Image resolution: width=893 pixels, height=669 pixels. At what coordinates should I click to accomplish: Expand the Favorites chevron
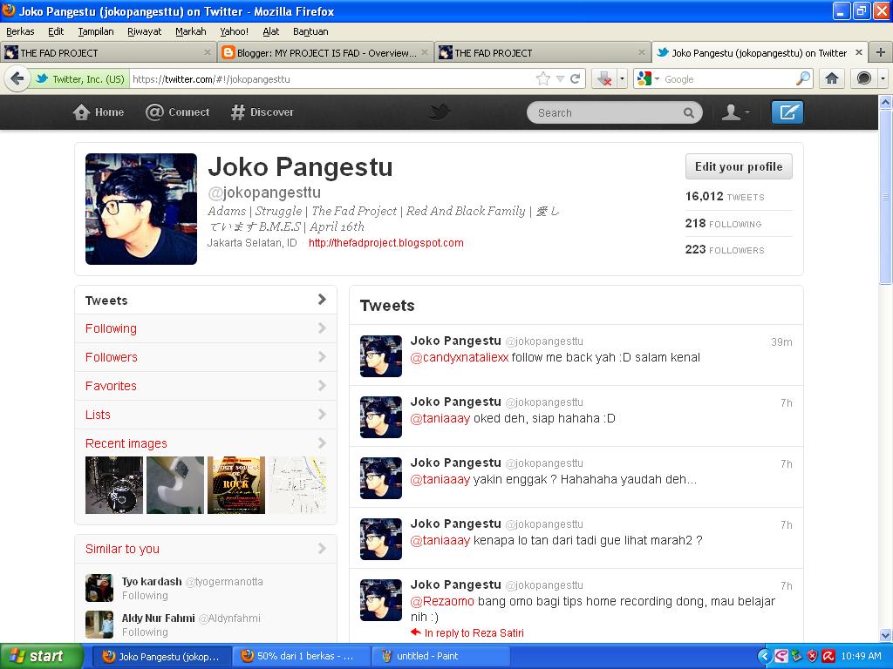(322, 386)
